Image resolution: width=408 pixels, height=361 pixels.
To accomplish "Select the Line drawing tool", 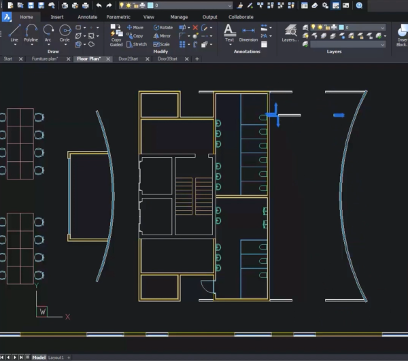I will tap(14, 31).
